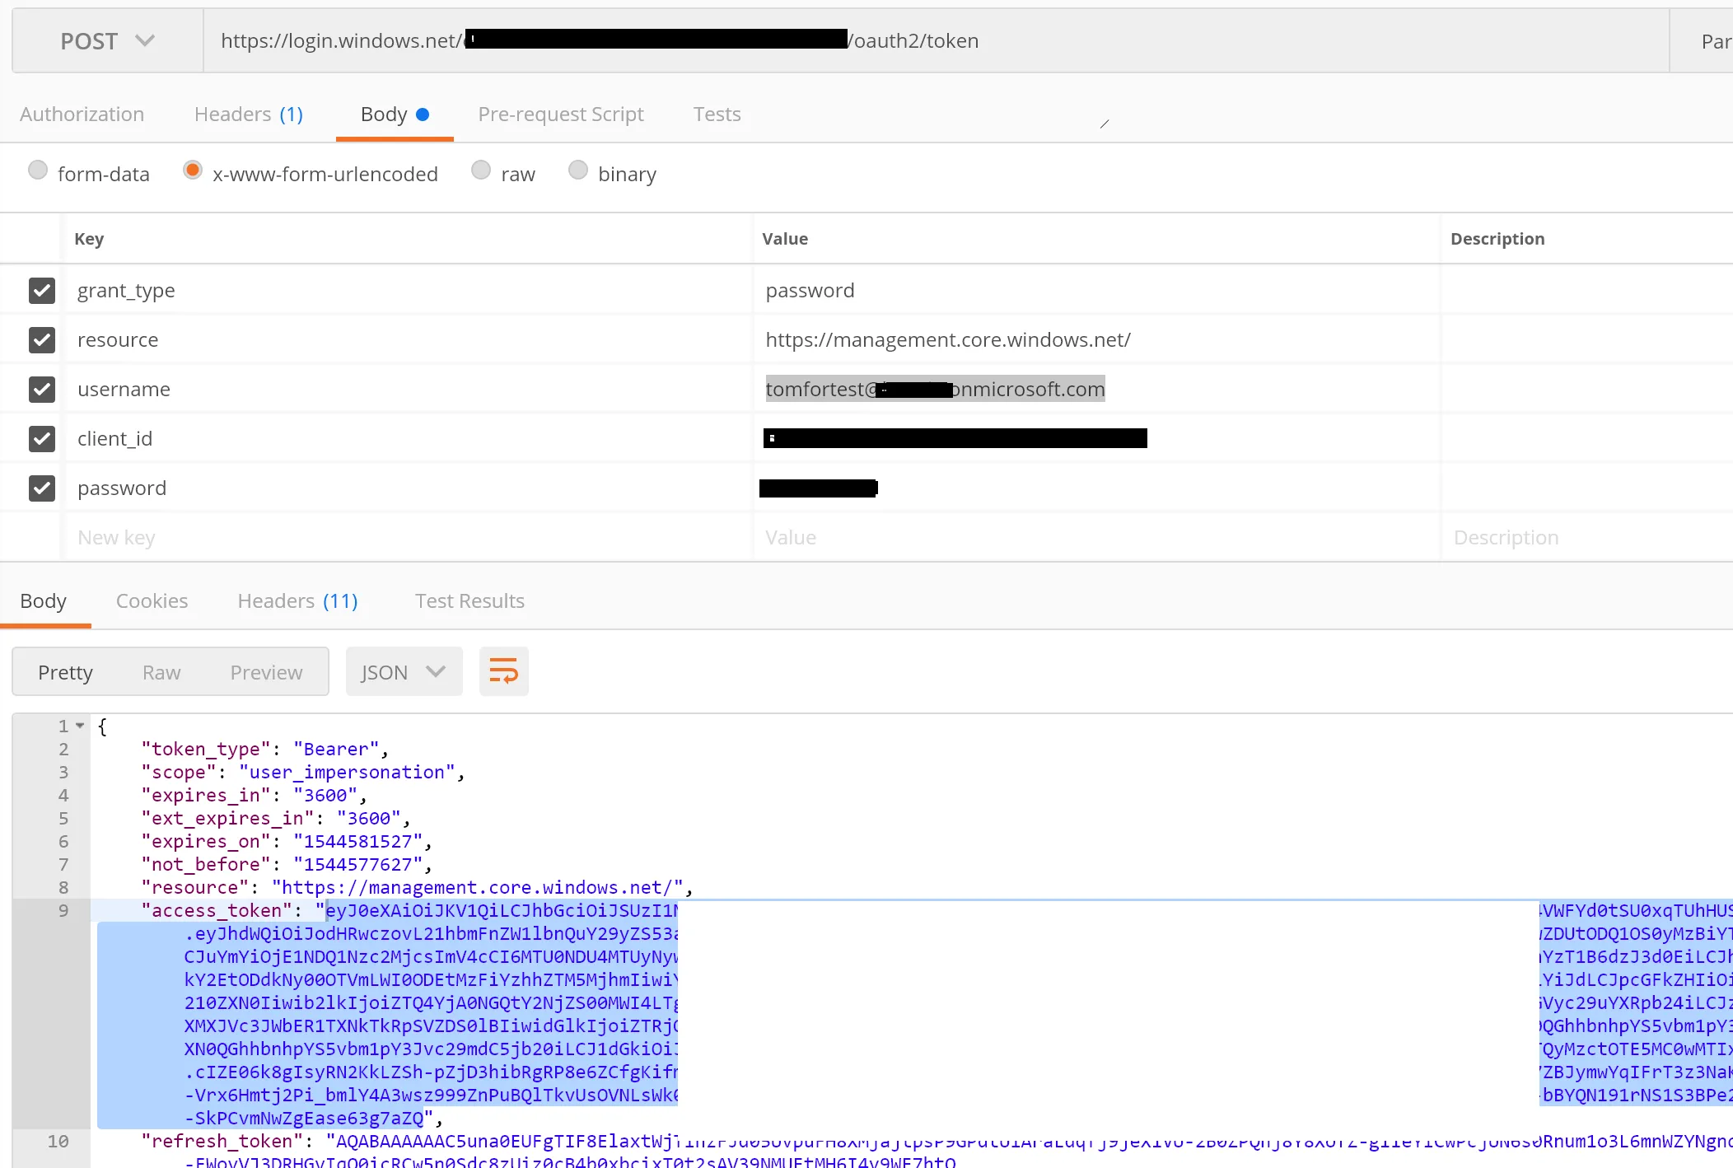Viewport: 1733px width, 1168px height.
Task: Uncheck the grant_type parameter checkbox
Action: point(42,290)
